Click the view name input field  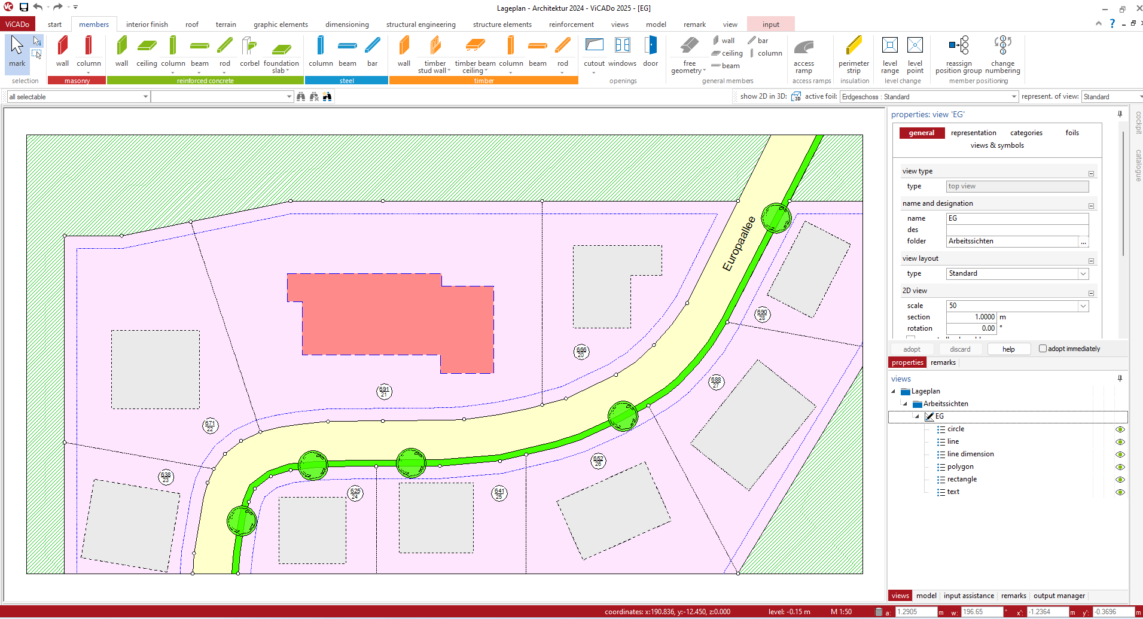(1017, 218)
